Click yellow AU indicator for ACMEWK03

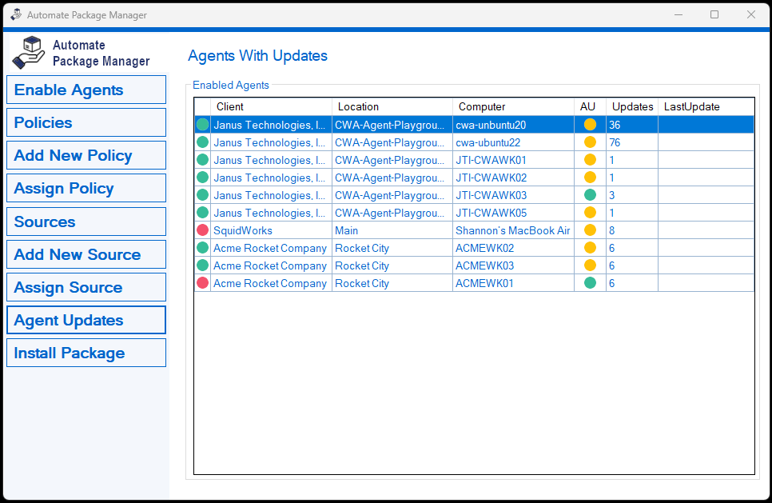point(590,265)
